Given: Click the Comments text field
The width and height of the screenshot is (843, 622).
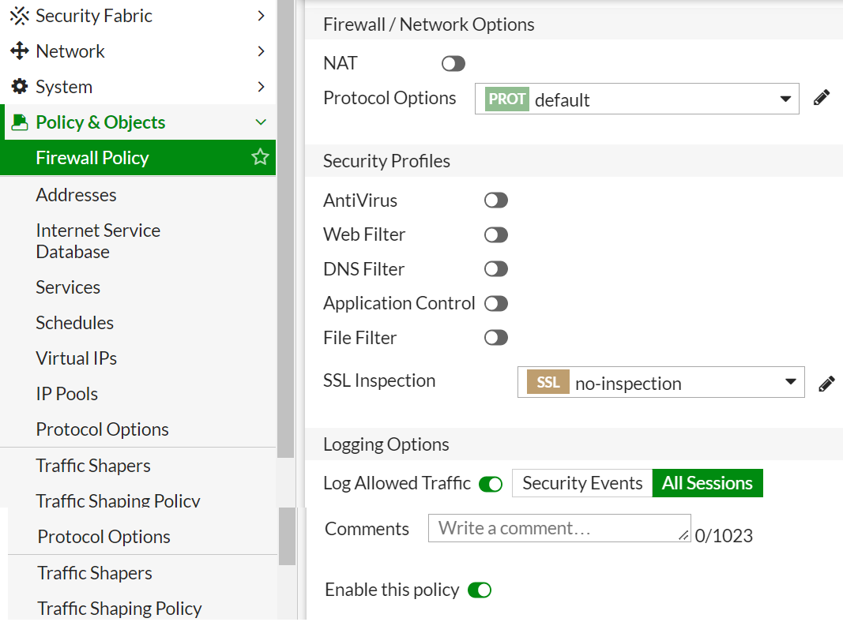Looking at the screenshot, I should (x=559, y=528).
